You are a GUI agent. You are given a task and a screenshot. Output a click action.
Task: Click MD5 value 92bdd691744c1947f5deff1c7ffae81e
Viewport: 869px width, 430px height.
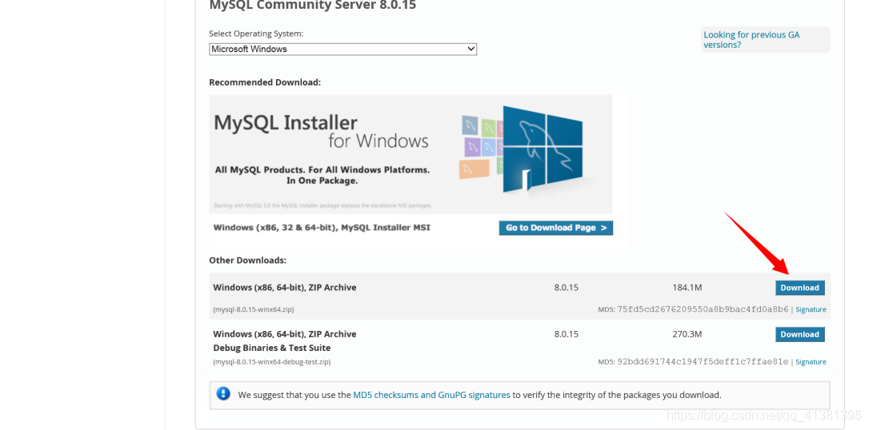[703, 361]
